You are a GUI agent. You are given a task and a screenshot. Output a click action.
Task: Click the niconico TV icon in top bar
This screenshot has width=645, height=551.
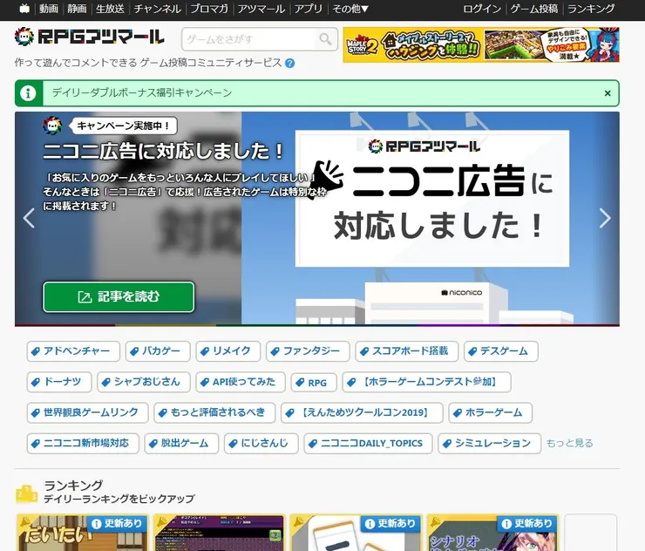coord(24,9)
